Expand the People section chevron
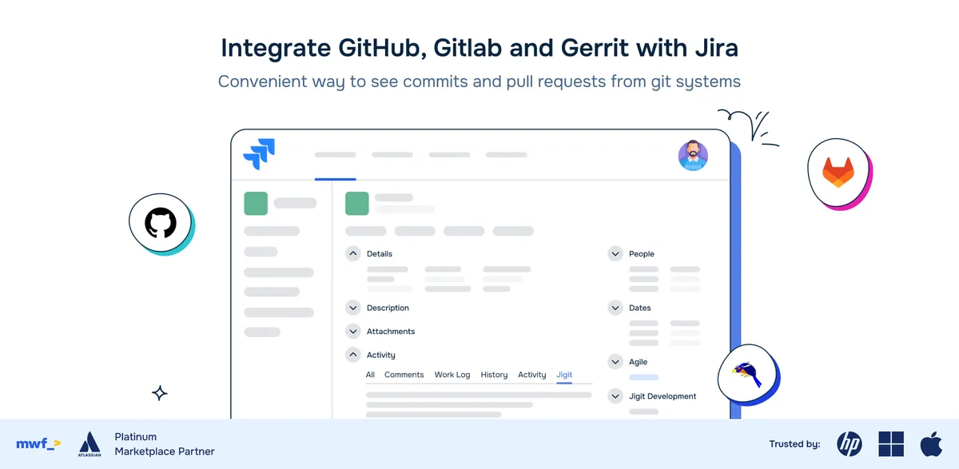This screenshot has height=469, width=959. point(615,253)
